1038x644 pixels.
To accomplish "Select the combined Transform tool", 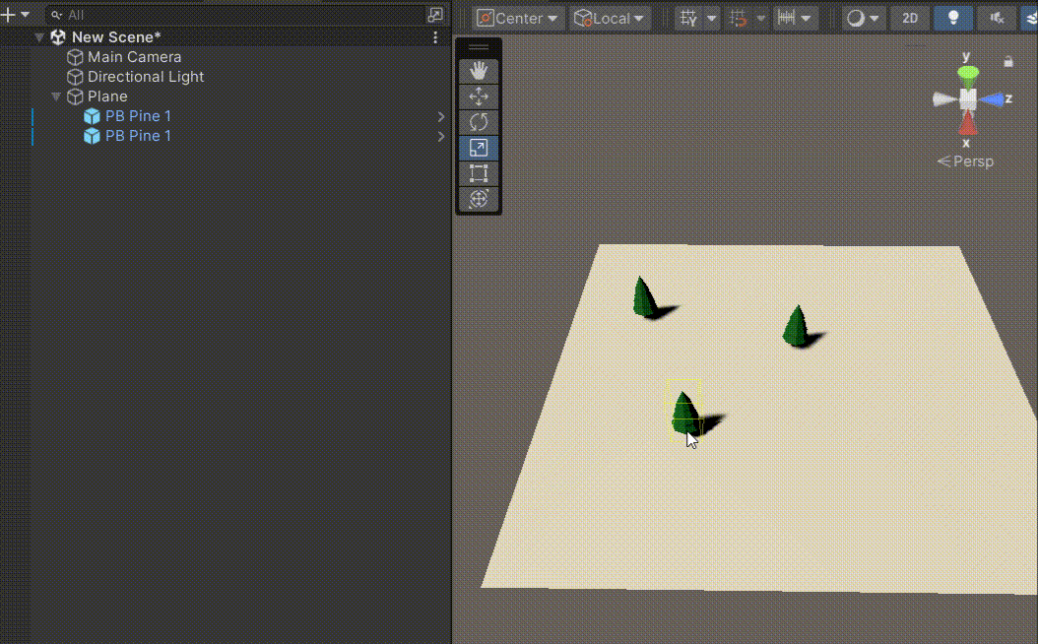I will [479, 199].
